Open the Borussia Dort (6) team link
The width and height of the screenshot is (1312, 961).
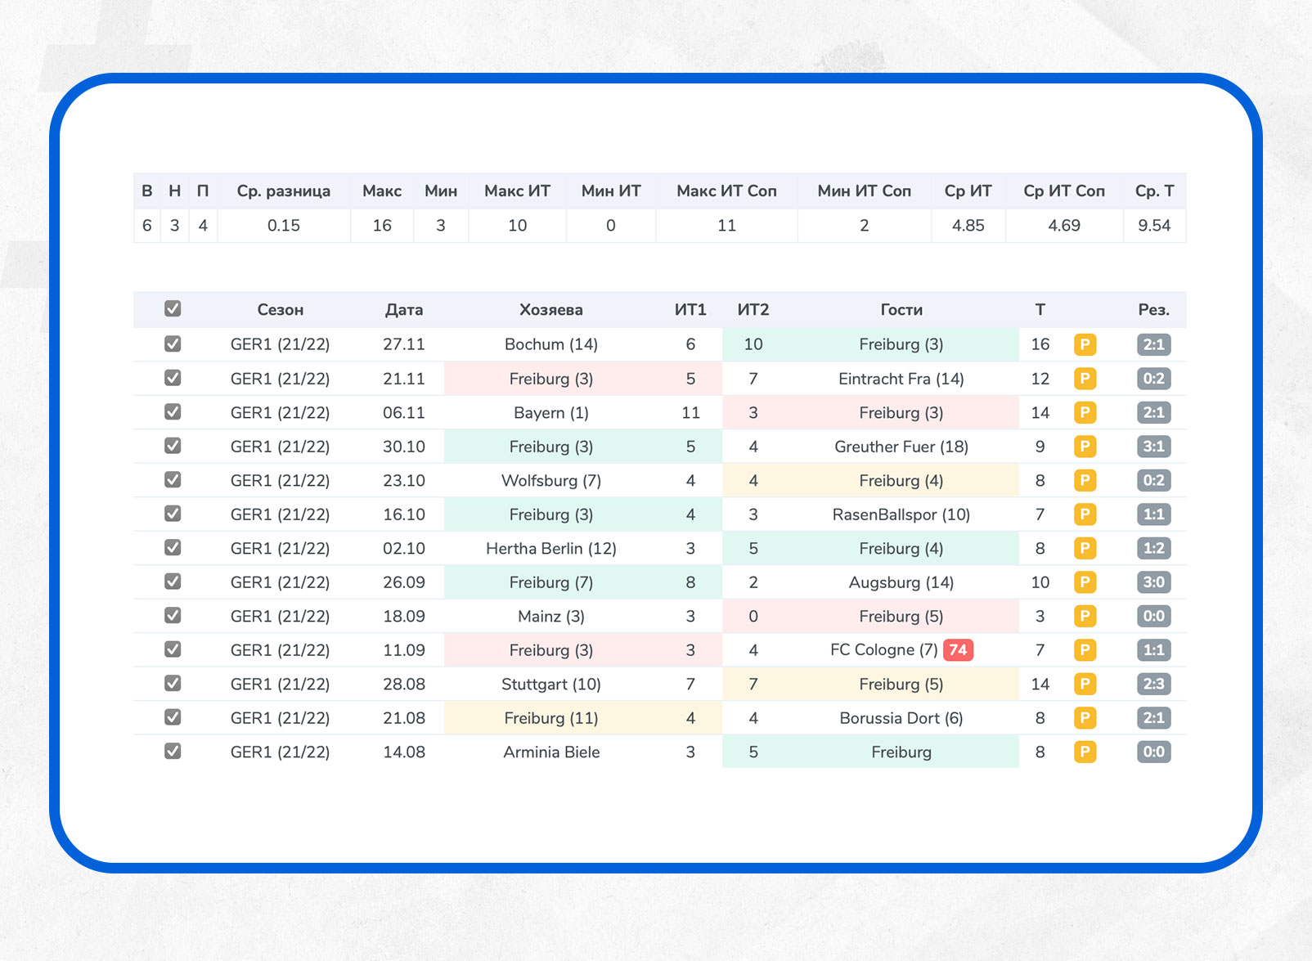(901, 718)
